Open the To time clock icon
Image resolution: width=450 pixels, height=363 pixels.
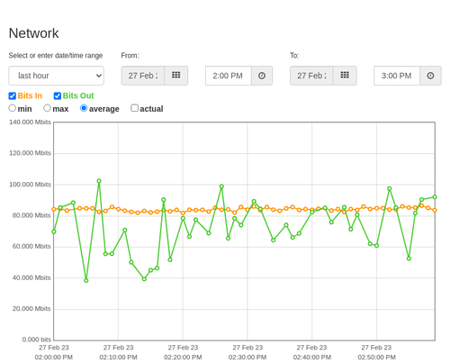(430, 76)
